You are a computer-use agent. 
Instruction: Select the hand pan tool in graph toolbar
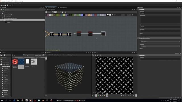(x=63, y=12)
